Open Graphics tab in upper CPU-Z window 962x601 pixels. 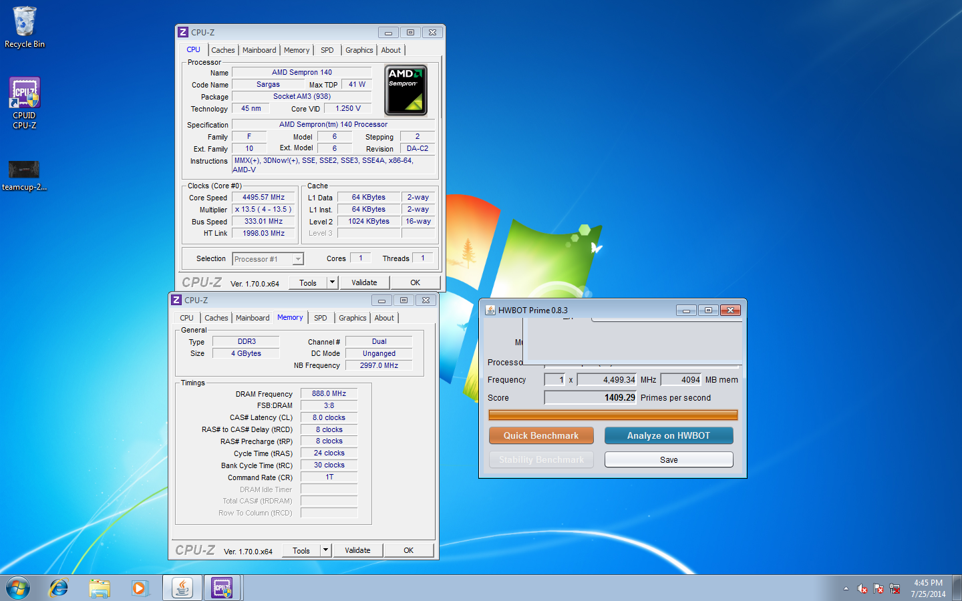click(x=359, y=50)
